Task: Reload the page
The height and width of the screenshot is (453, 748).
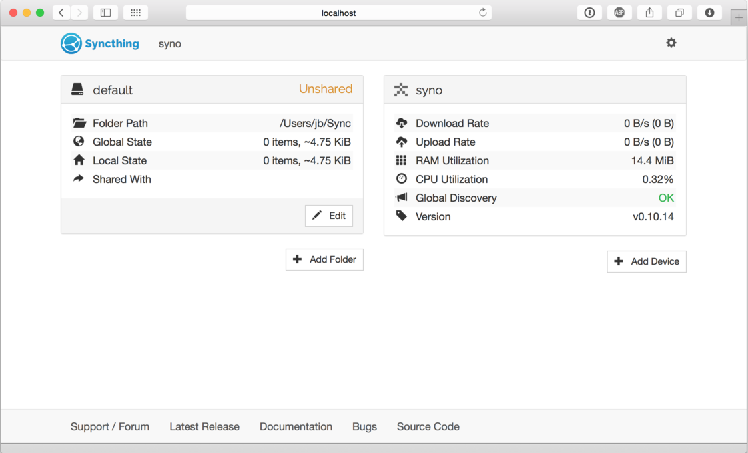Action: [483, 13]
